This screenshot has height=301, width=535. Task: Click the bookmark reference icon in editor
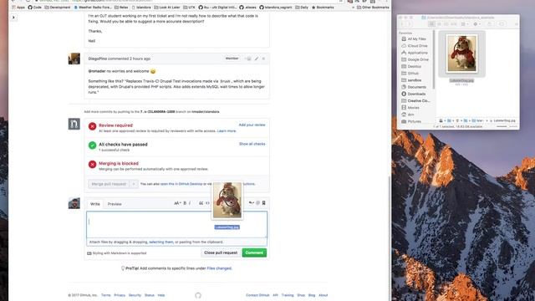click(264, 203)
